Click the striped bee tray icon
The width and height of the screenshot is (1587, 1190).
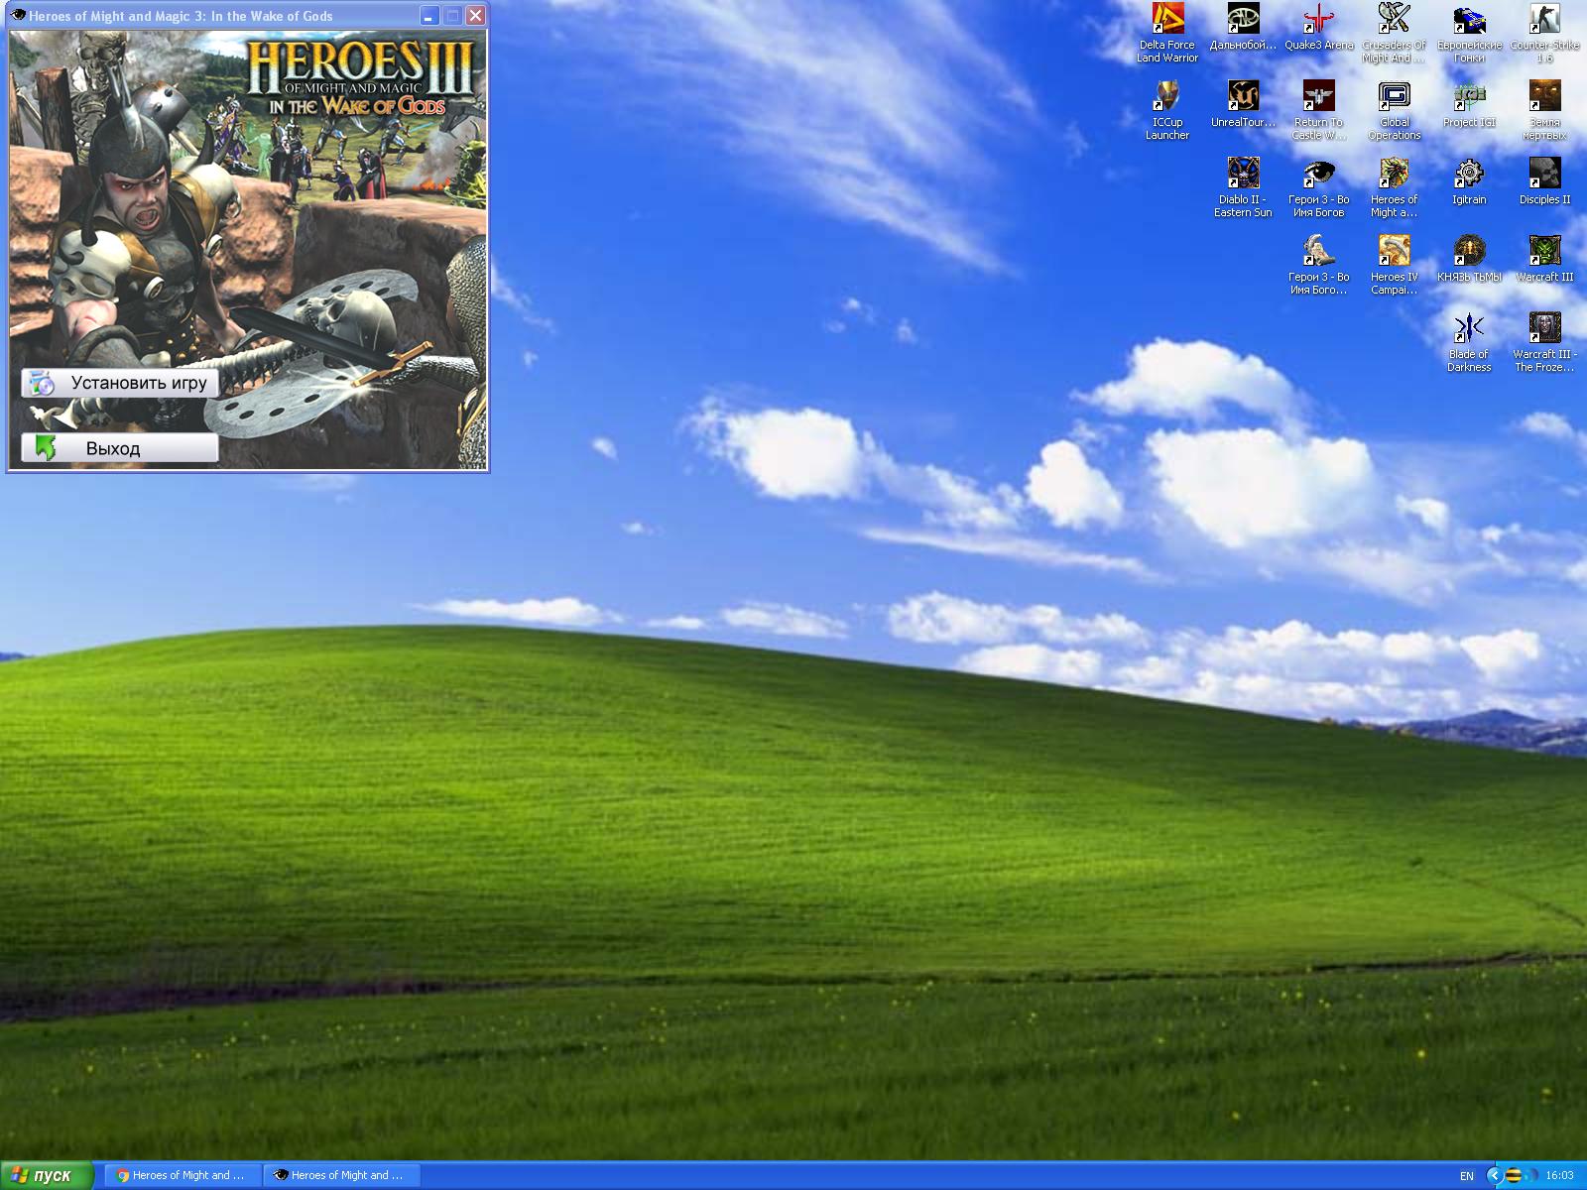(x=1514, y=1176)
